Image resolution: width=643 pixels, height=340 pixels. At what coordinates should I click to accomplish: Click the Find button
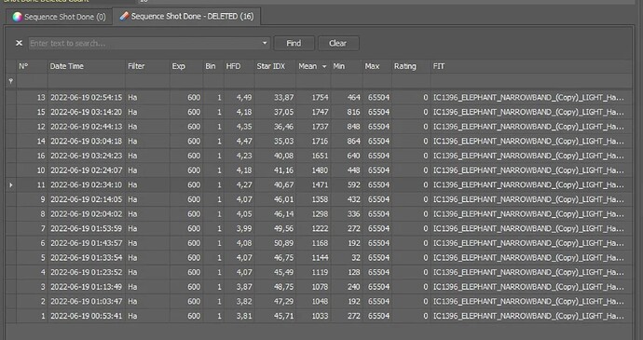(294, 43)
